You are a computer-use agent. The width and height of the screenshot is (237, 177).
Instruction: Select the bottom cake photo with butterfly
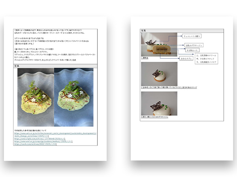pyautogui.click(x=159, y=103)
